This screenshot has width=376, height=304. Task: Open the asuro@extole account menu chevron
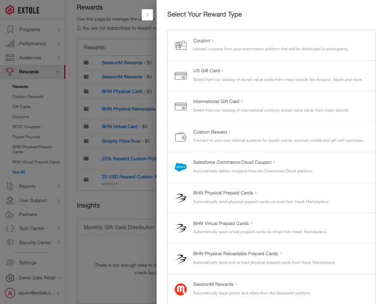tap(58, 293)
